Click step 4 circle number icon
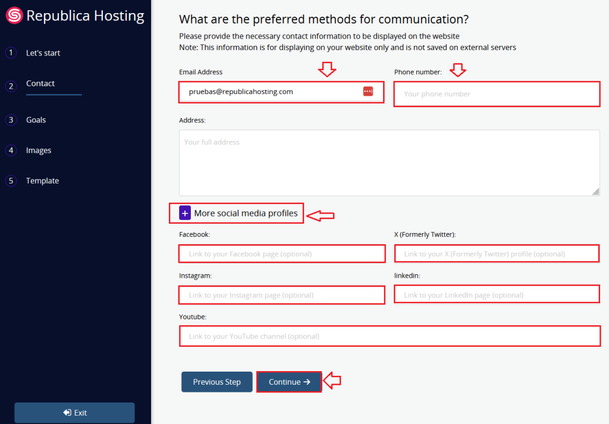 [11, 150]
